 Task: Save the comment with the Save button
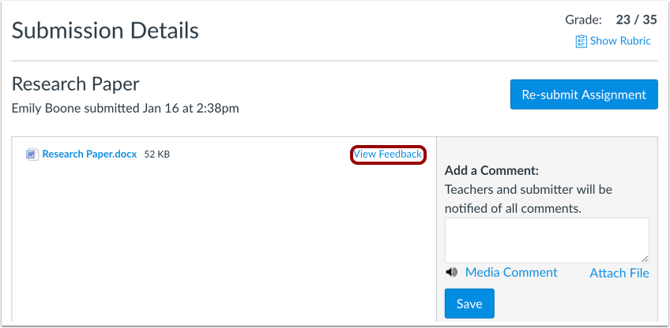point(469,304)
